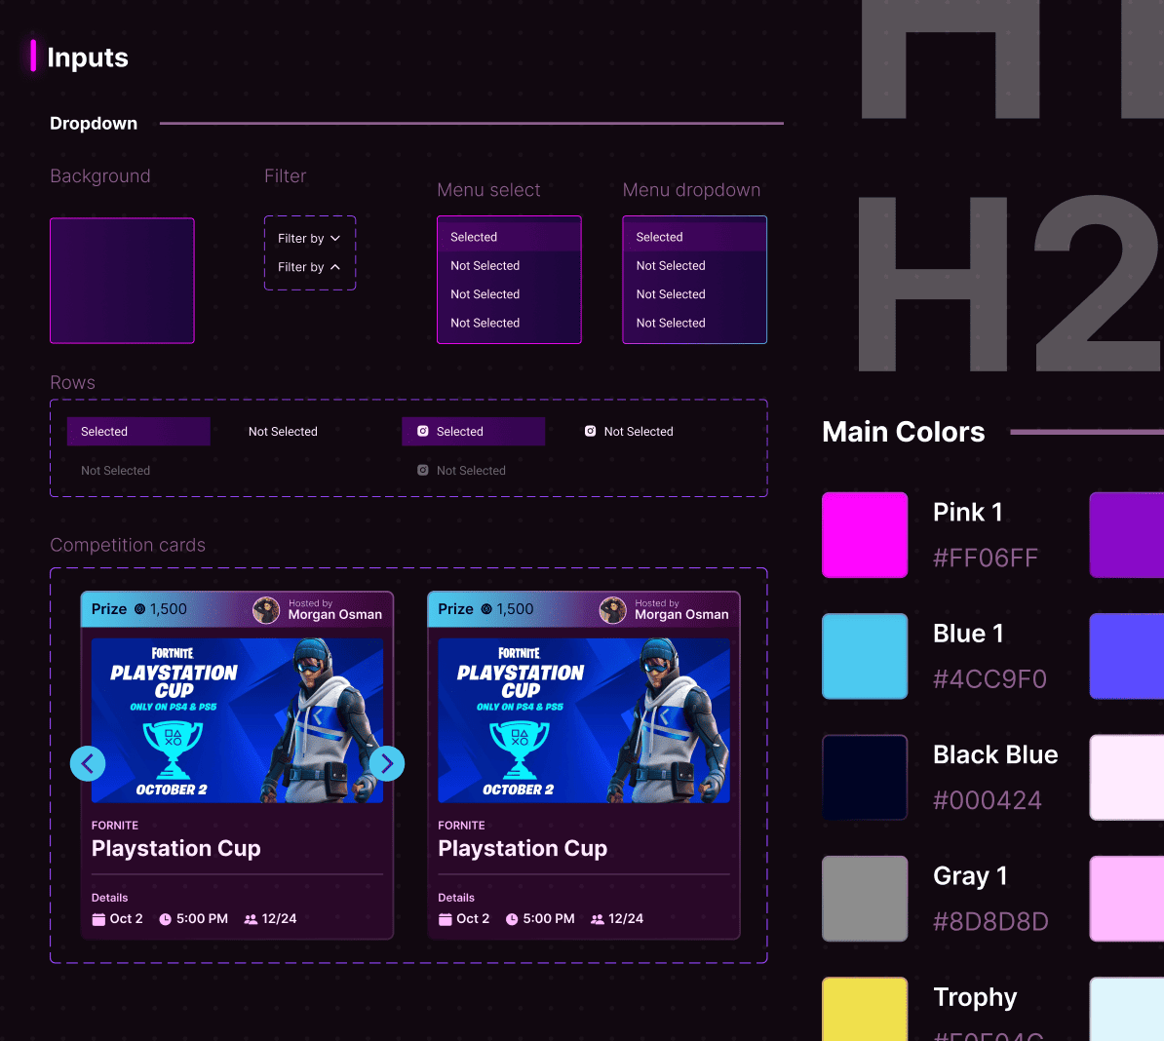
Task: Click Oct 2 on the first card
Action: pyautogui.click(x=126, y=918)
